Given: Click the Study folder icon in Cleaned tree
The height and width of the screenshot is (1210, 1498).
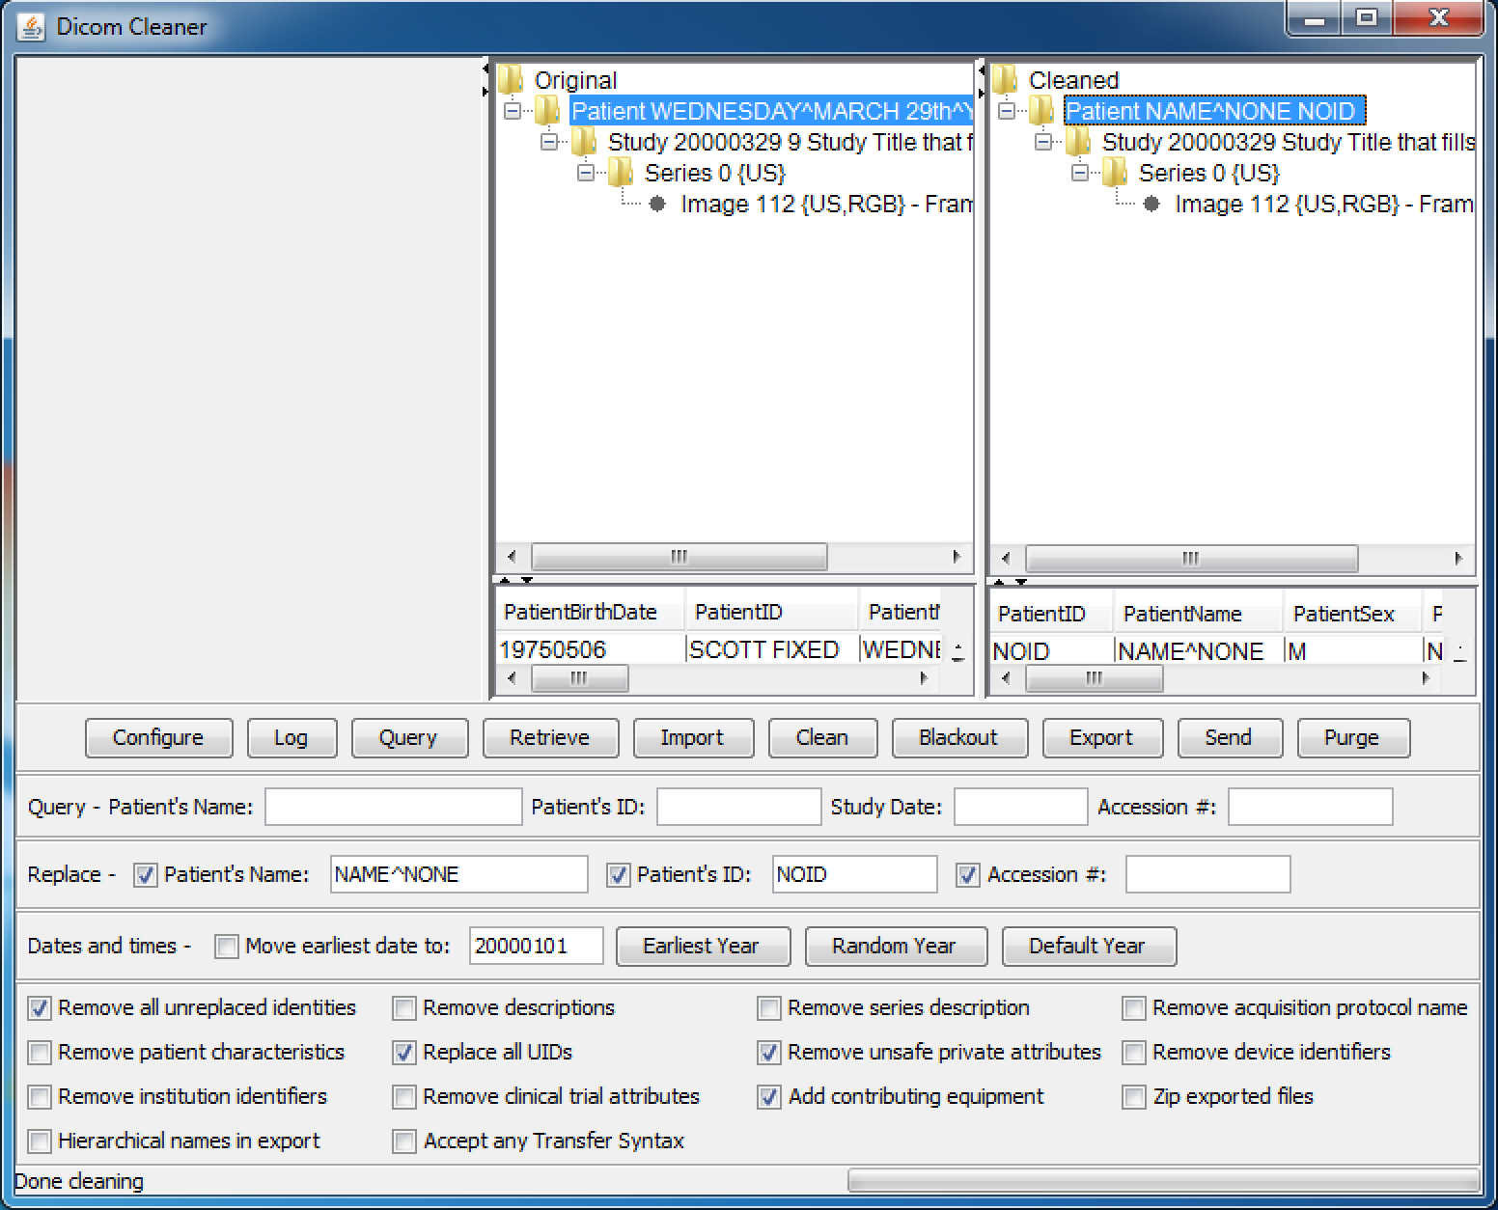Looking at the screenshot, I should coord(1078,141).
